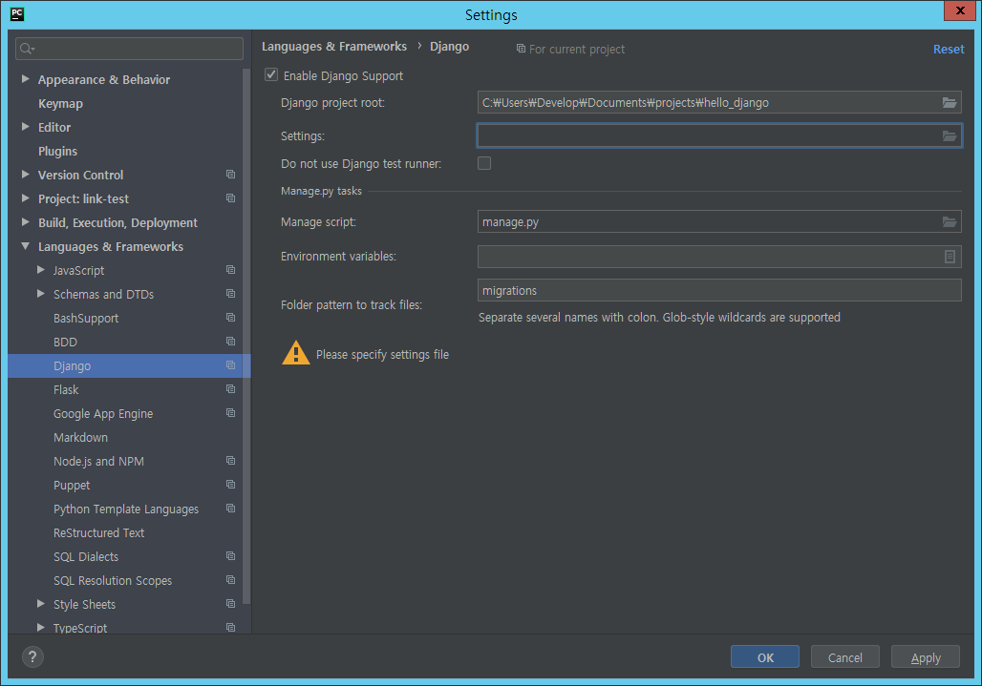
Task: Expand the Style Sheets subtree arrow
Action: coord(41,603)
